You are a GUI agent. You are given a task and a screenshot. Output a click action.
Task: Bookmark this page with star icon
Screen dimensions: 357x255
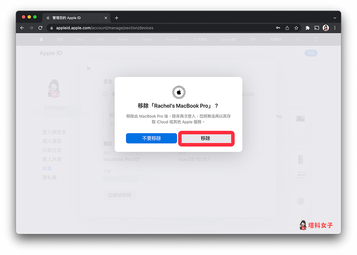(296, 28)
